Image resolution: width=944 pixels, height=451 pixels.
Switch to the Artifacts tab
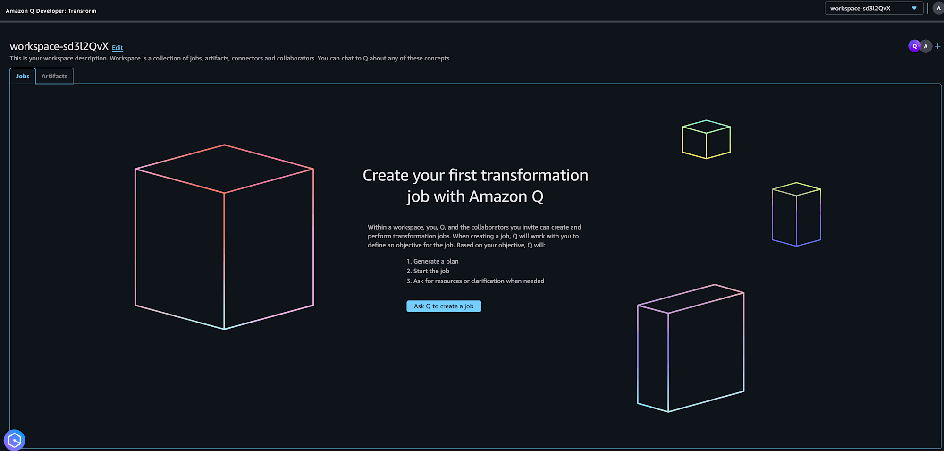54,76
